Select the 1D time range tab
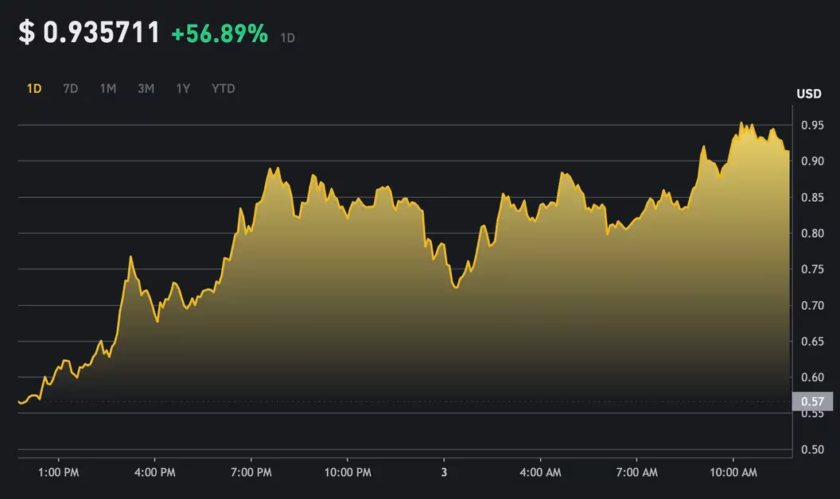Viewport: 840px width, 499px height. point(34,89)
